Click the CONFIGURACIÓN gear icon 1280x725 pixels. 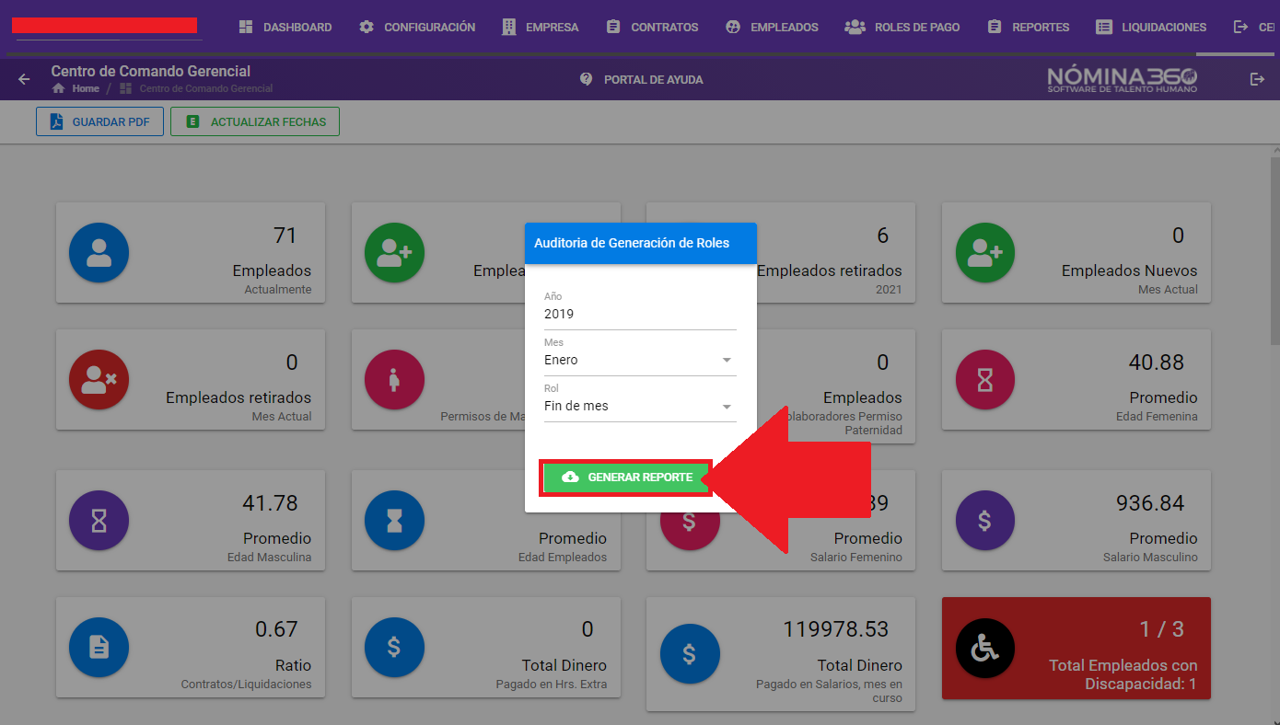367,27
